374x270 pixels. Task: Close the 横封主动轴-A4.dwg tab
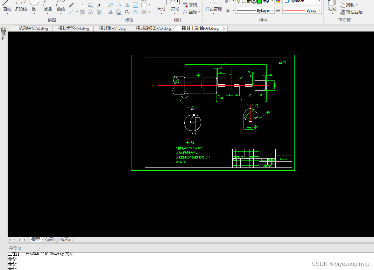tap(224, 28)
